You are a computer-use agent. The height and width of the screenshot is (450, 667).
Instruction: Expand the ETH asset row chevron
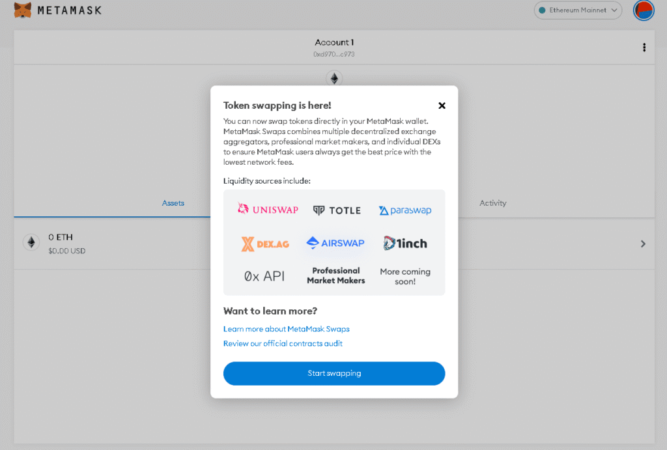click(643, 244)
